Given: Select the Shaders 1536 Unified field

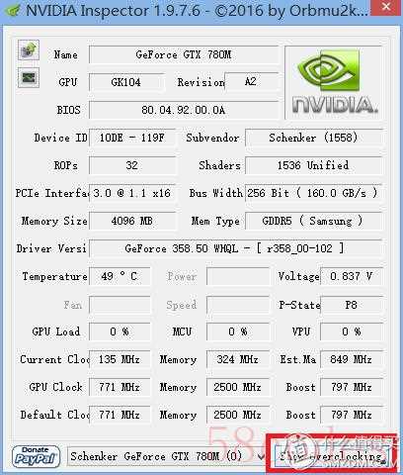Looking at the screenshot, I should [314, 165].
